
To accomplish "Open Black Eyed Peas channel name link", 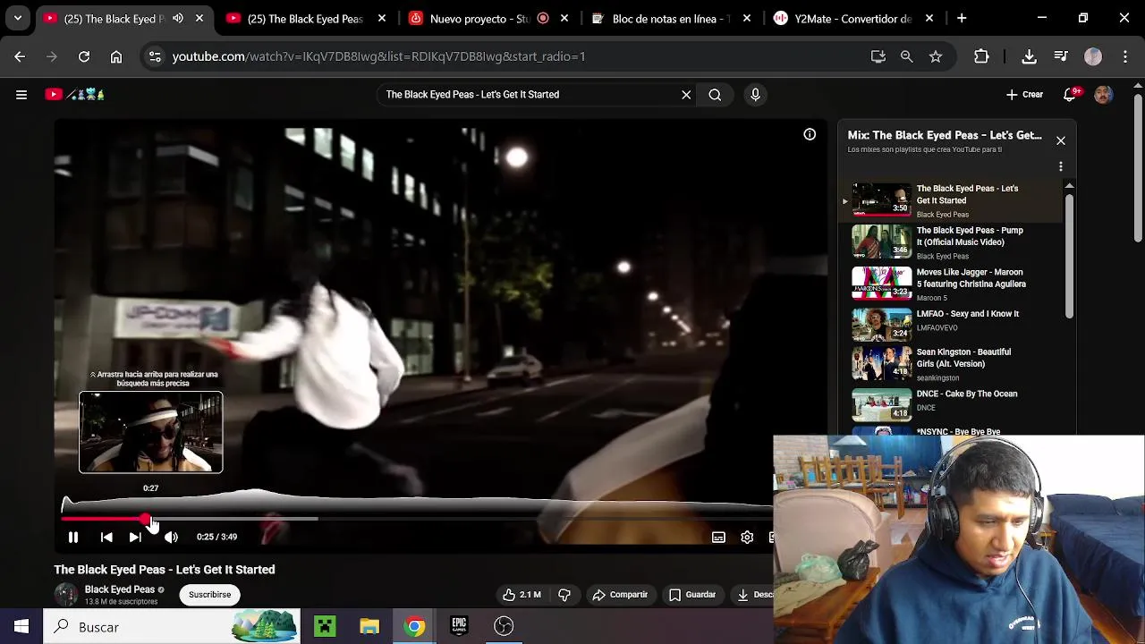I will 119,589.
